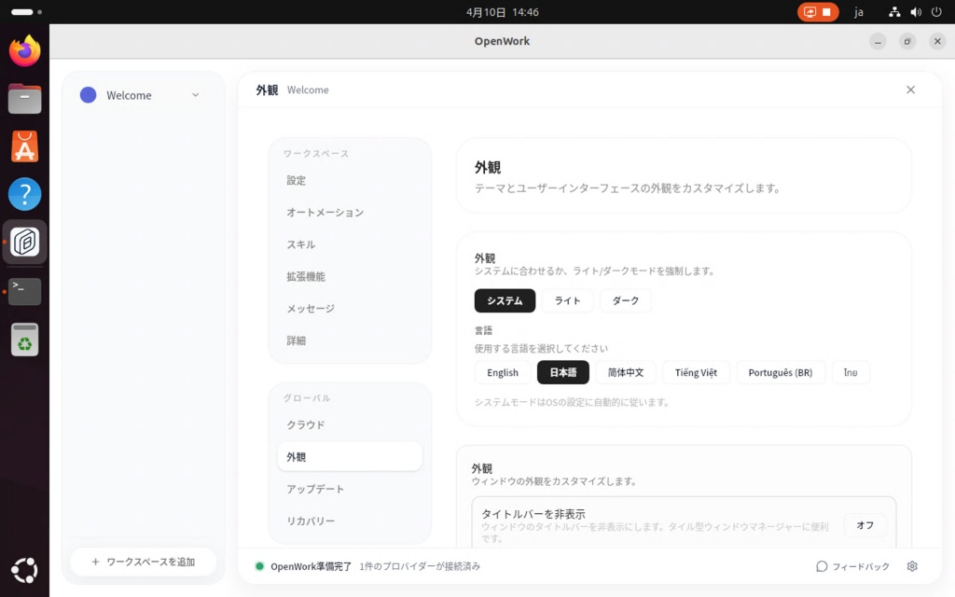Select Tiếng Việt language button

(696, 372)
